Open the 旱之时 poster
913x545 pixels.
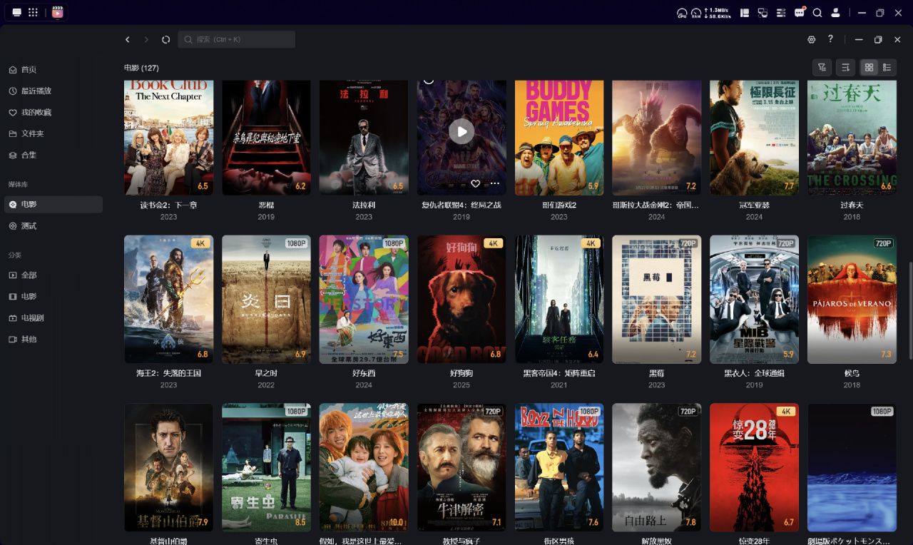pyautogui.click(x=266, y=300)
